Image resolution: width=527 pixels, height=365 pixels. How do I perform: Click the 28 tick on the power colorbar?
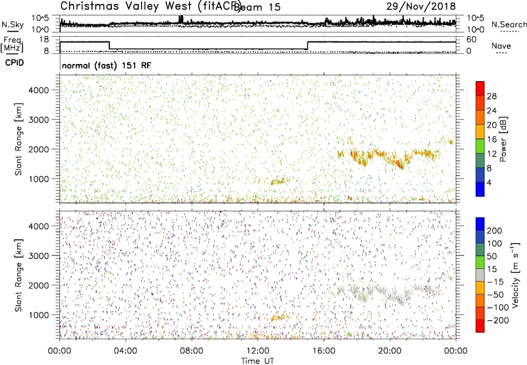point(491,96)
